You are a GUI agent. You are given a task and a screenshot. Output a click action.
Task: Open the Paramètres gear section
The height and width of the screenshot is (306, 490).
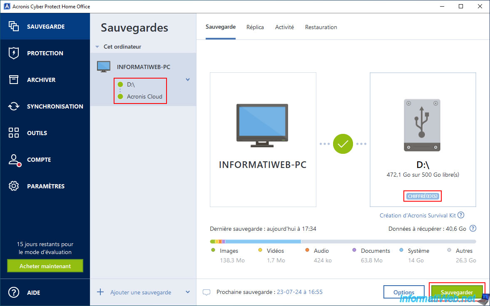45,186
